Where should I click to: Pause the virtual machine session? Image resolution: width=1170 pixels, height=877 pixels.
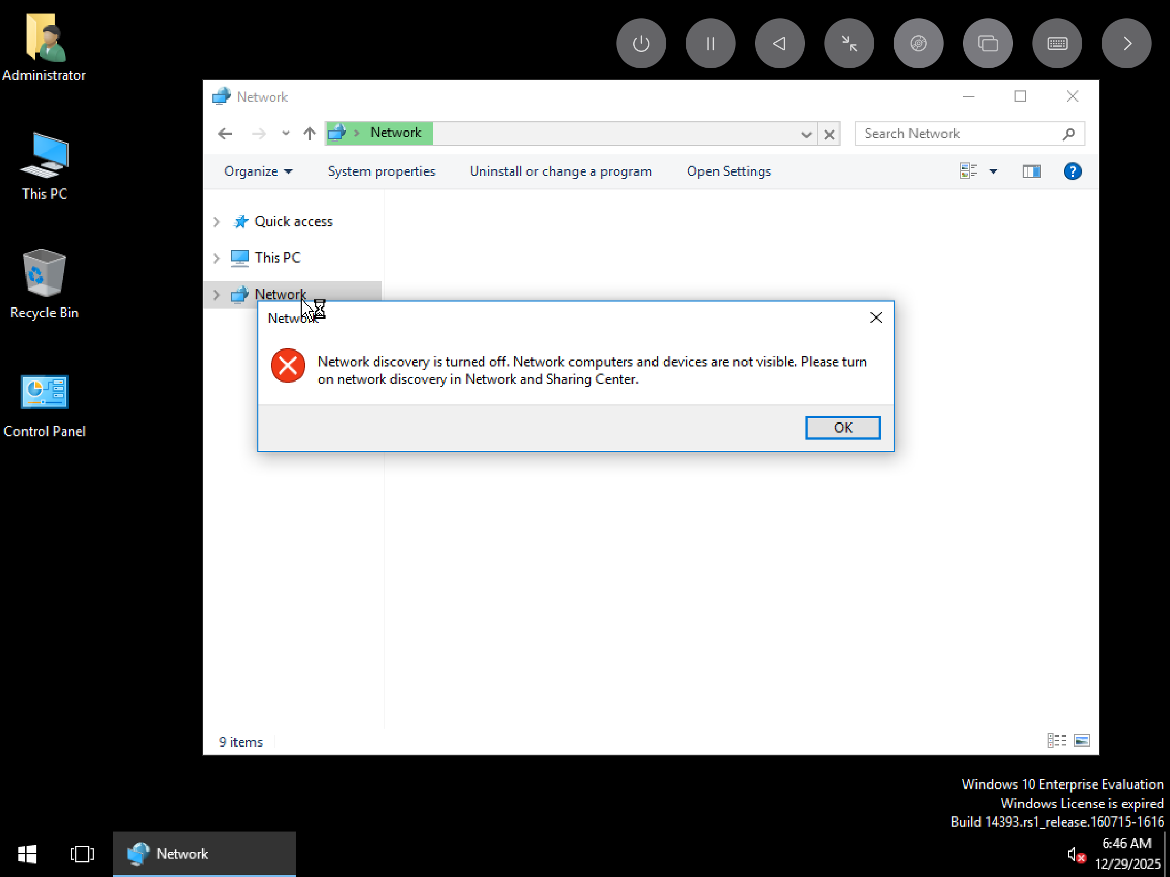710,43
